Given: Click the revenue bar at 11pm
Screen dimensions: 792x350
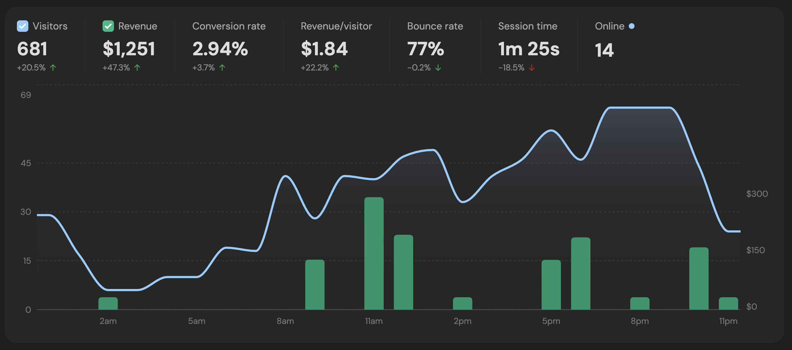Looking at the screenshot, I should click(728, 303).
